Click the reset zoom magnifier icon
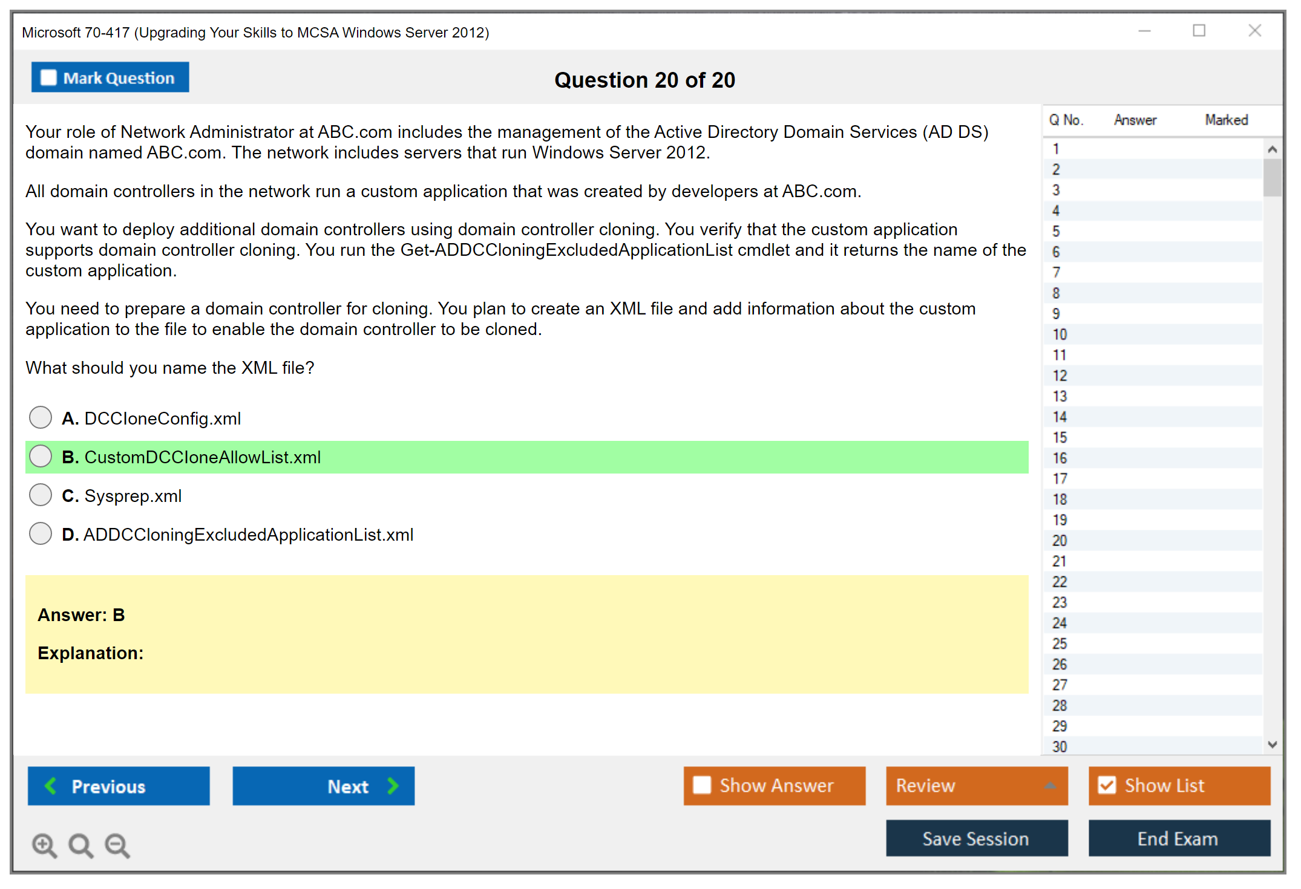Viewport: 1301px width, 889px height. click(x=80, y=845)
